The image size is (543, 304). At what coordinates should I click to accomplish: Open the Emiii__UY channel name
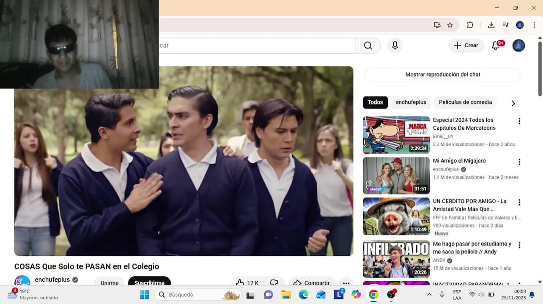point(443,136)
